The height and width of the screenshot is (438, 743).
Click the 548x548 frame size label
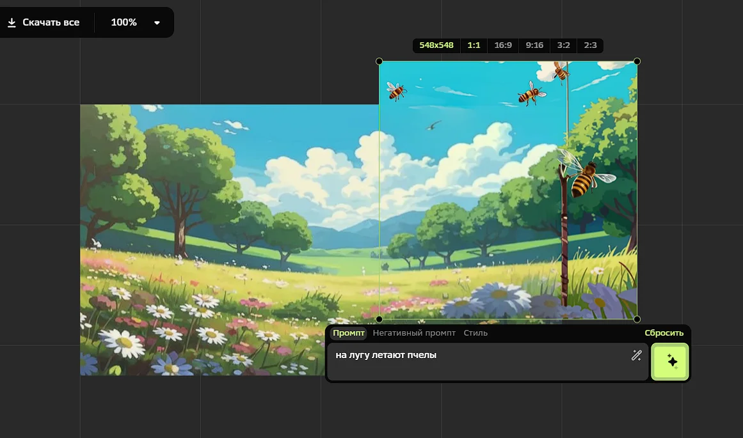click(x=436, y=45)
